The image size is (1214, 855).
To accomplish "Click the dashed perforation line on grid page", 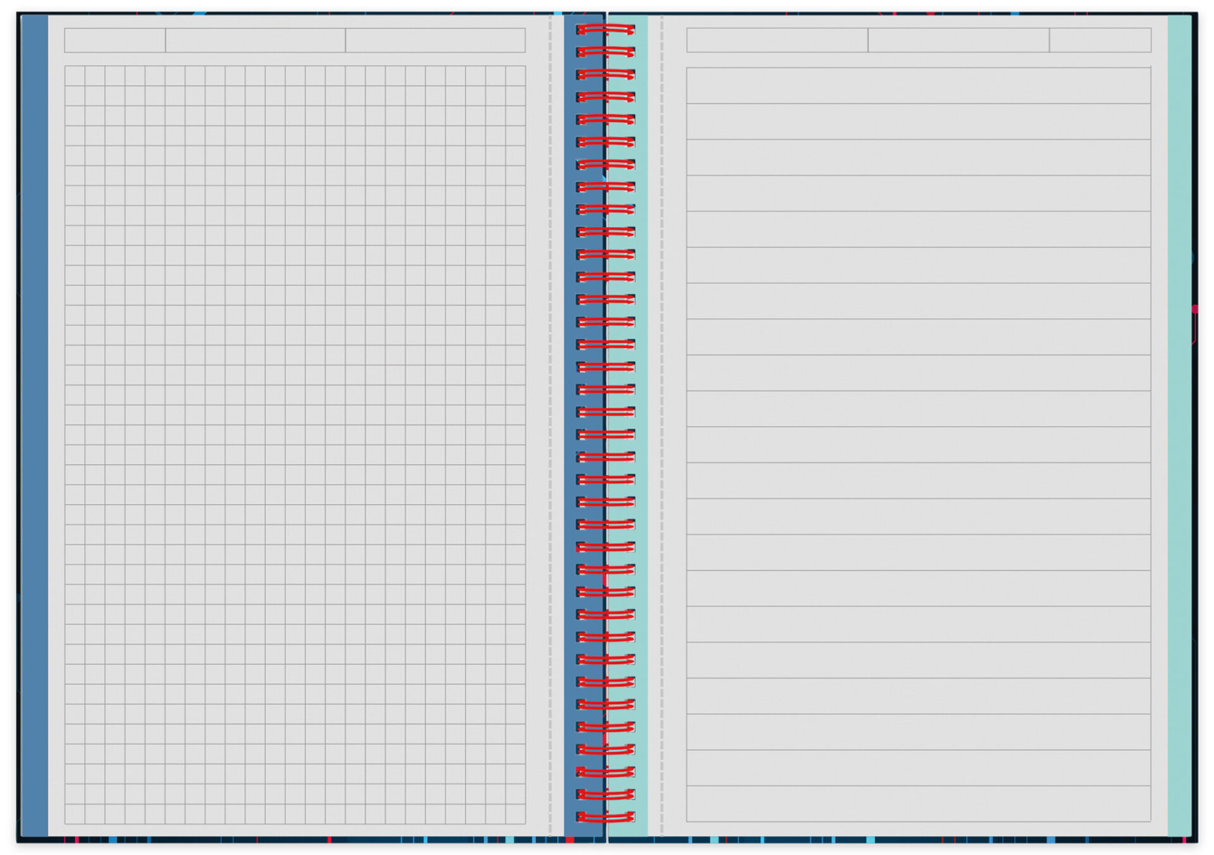I will tap(550, 425).
